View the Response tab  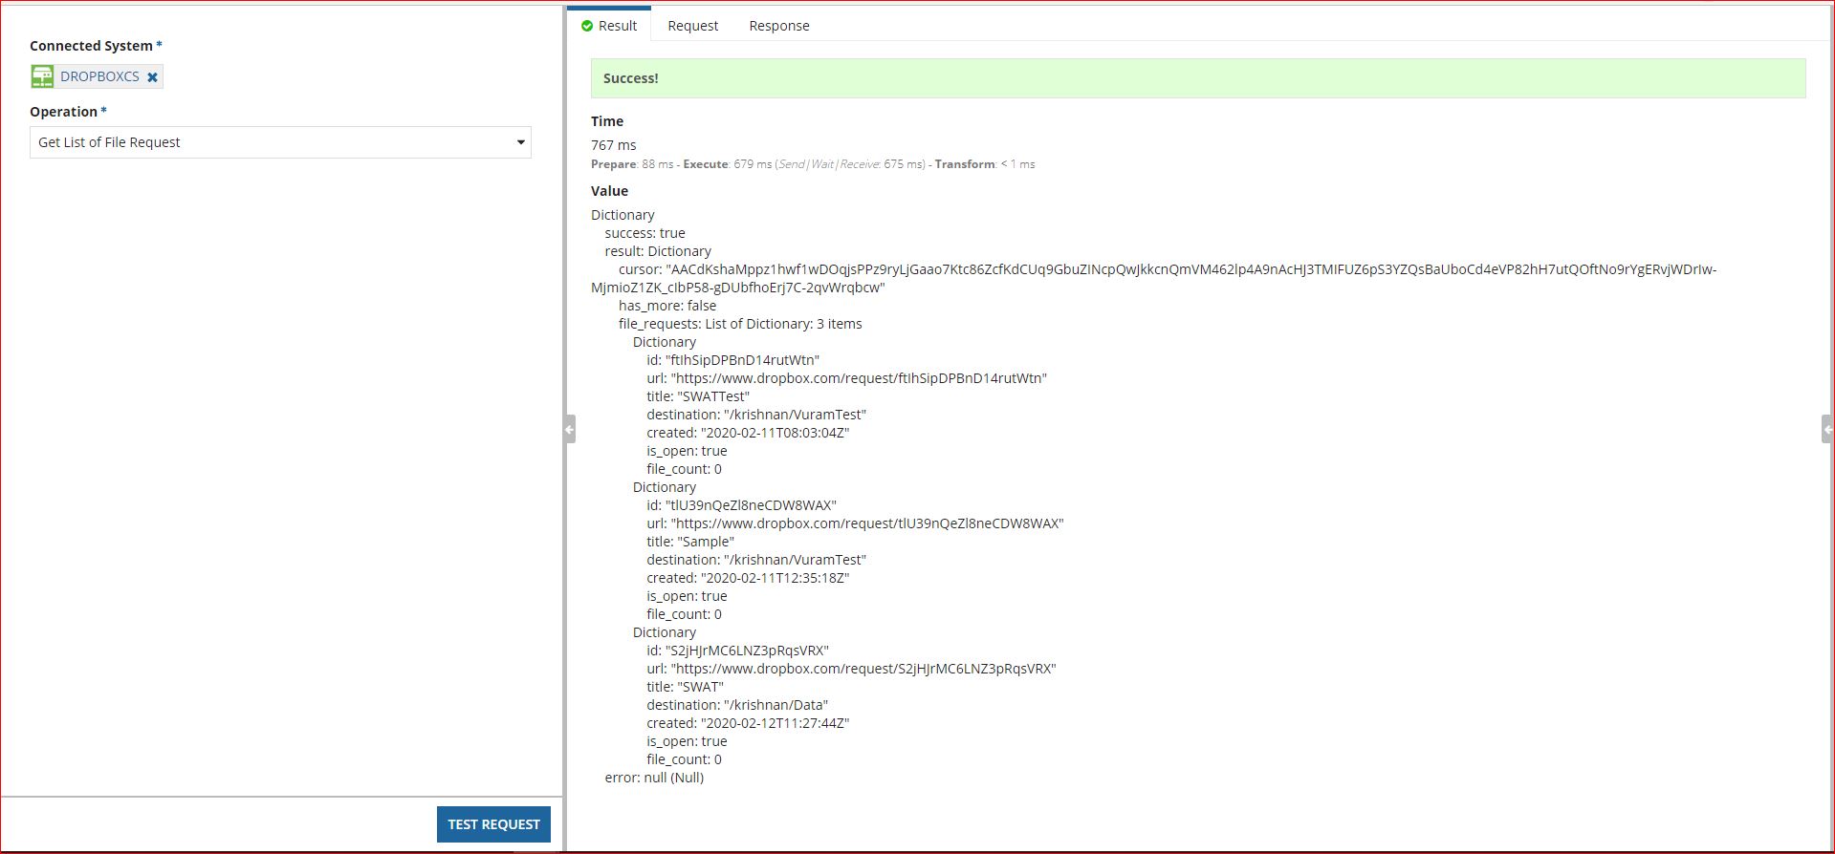778,26
